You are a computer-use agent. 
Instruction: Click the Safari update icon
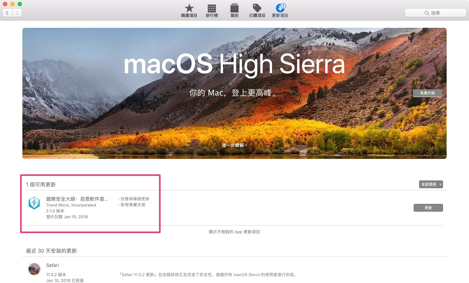click(34, 269)
